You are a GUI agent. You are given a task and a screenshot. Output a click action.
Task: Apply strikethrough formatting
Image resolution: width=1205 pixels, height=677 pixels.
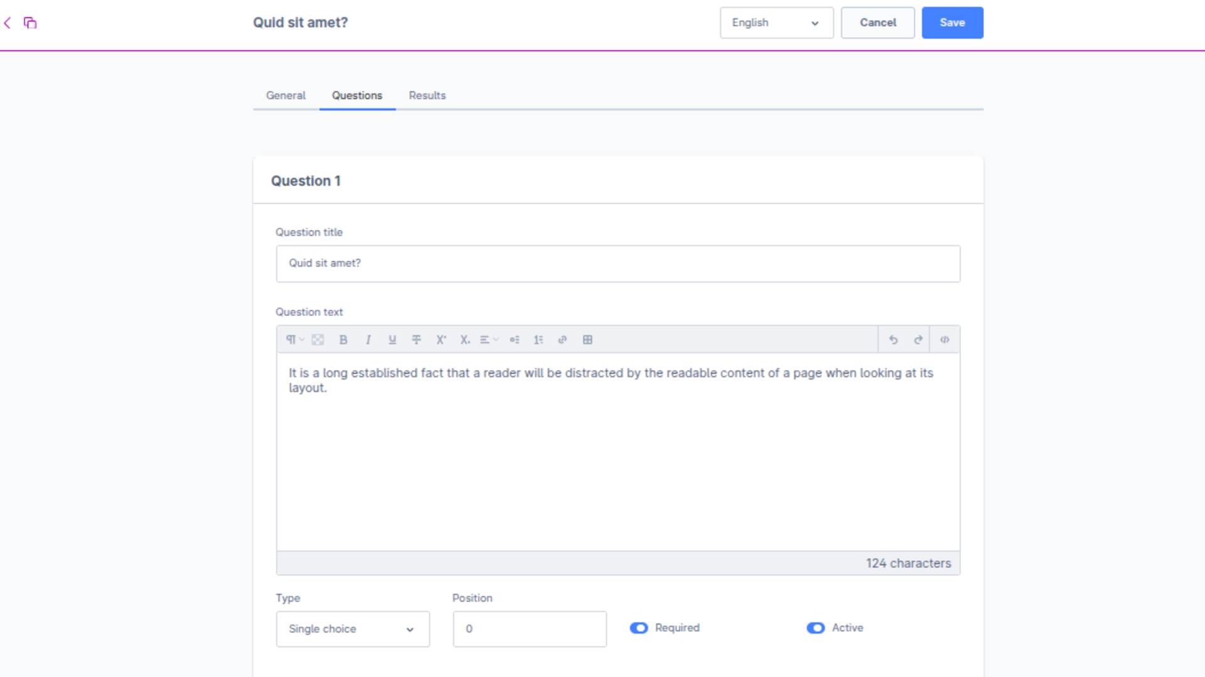(x=416, y=340)
